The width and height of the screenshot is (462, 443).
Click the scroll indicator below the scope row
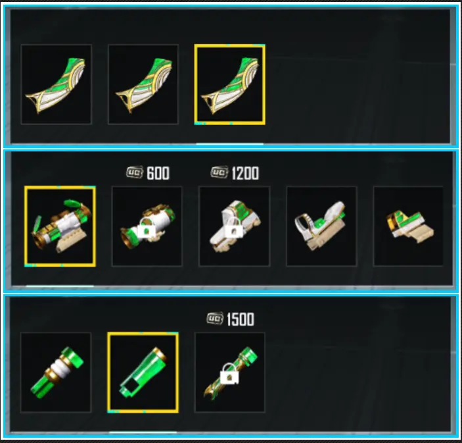coord(60,286)
